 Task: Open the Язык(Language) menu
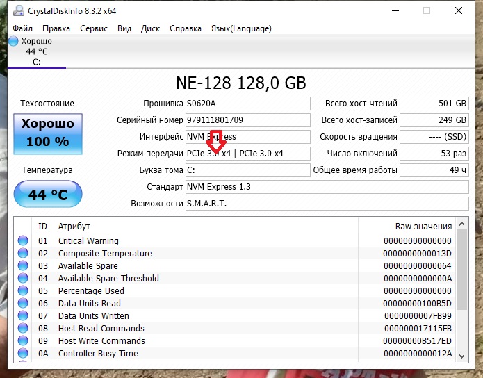point(241,28)
